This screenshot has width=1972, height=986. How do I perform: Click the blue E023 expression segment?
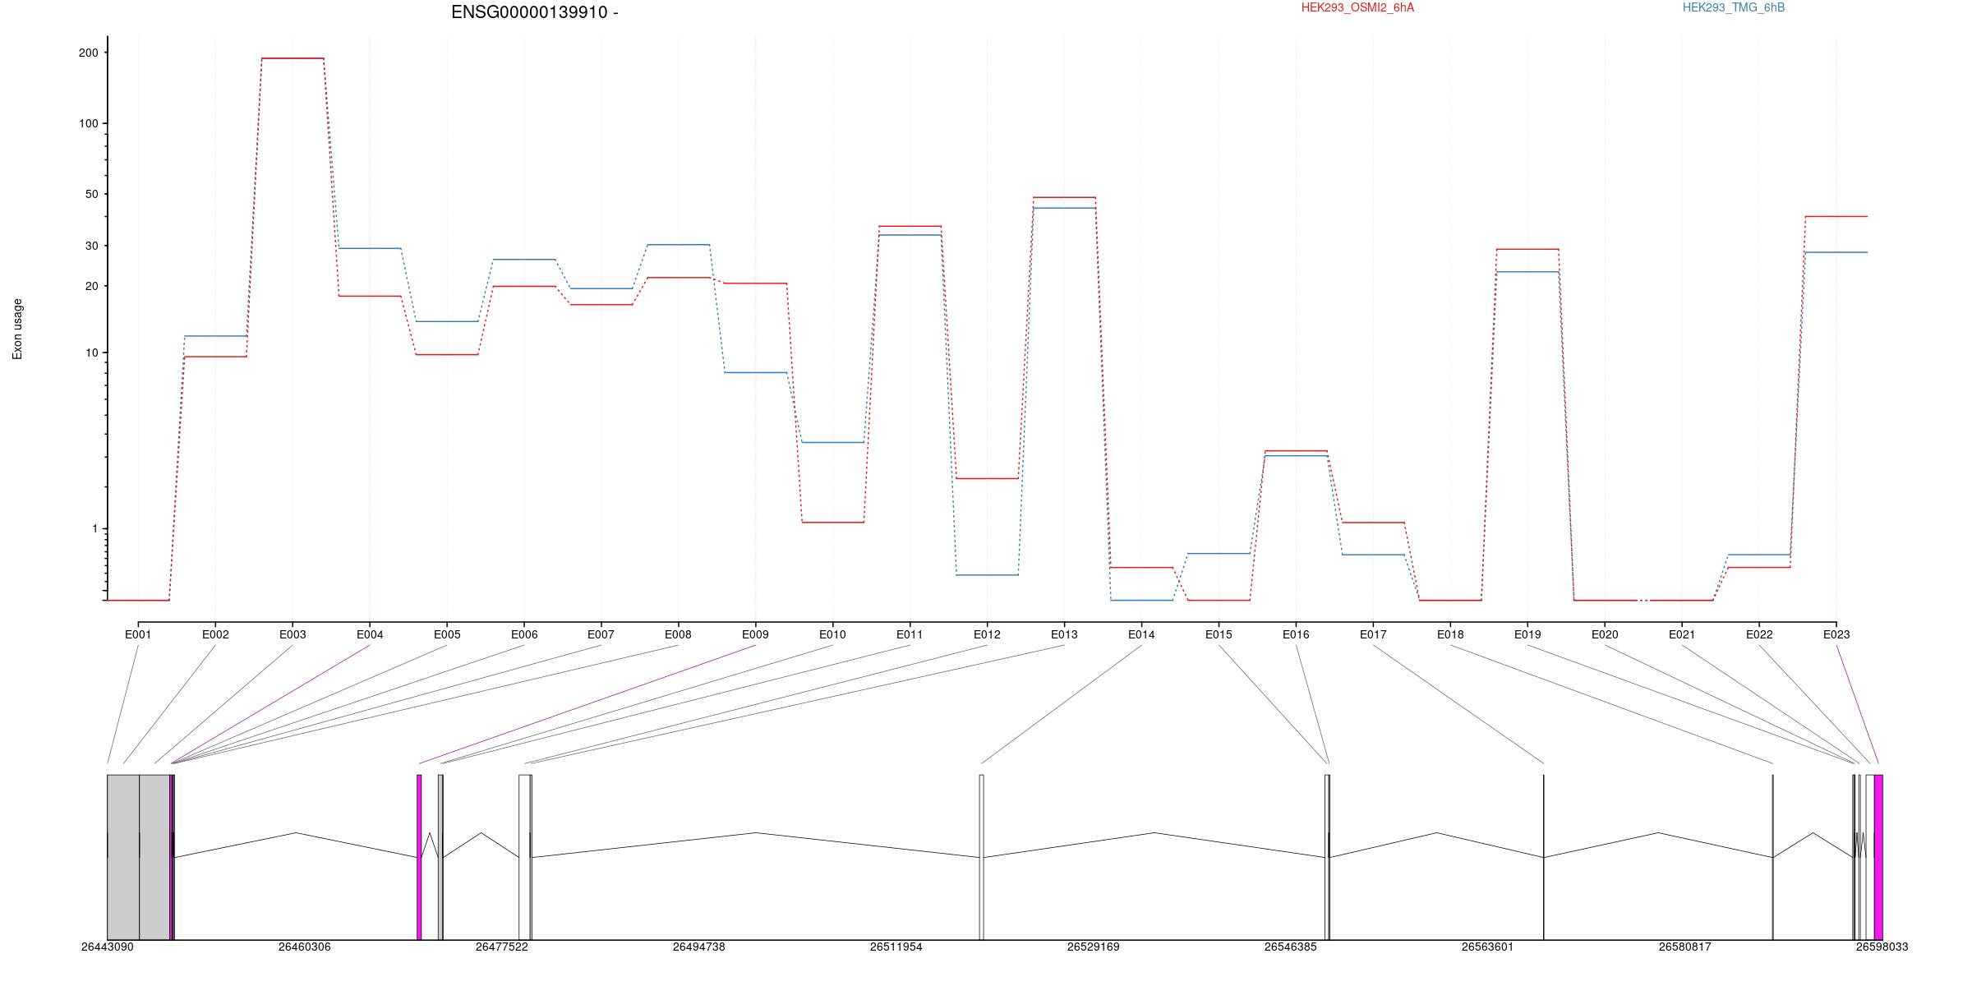click(1836, 252)
